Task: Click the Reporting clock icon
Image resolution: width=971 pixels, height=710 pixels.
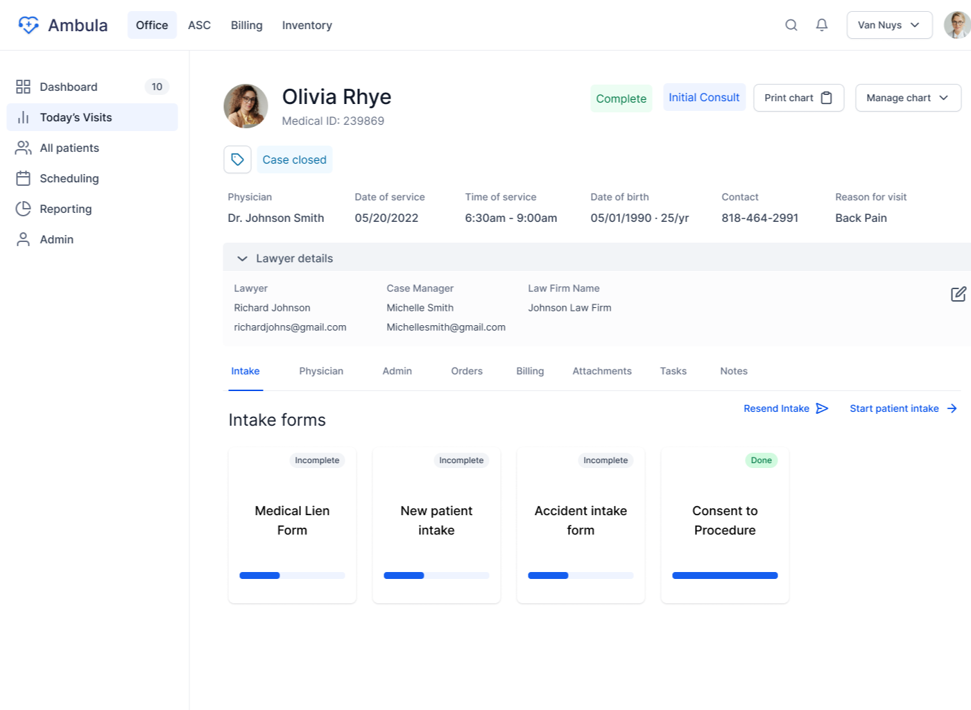Action: point(22,209)
